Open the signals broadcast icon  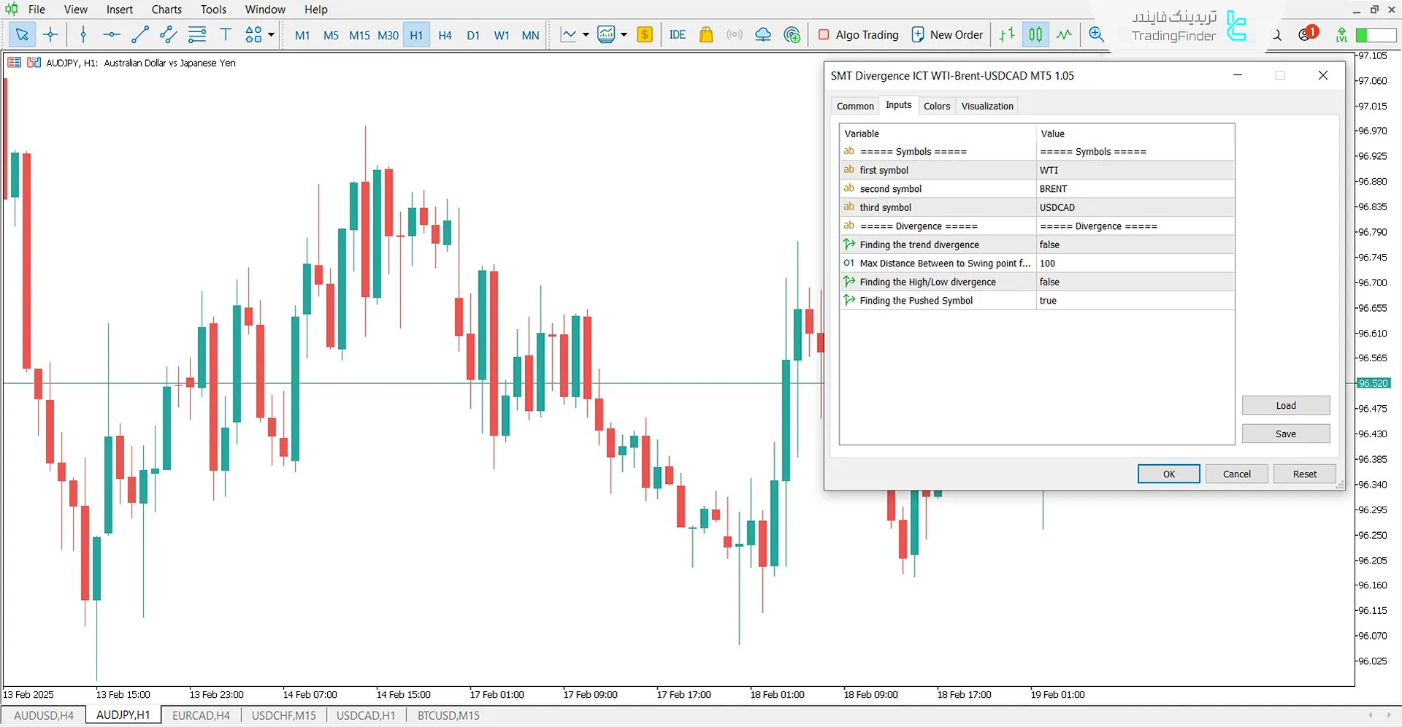[735, 34]
